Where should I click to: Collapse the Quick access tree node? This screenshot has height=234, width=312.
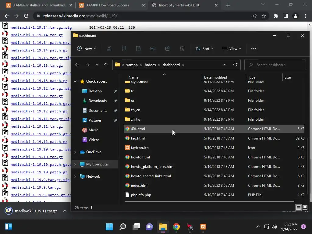[75, 81]
